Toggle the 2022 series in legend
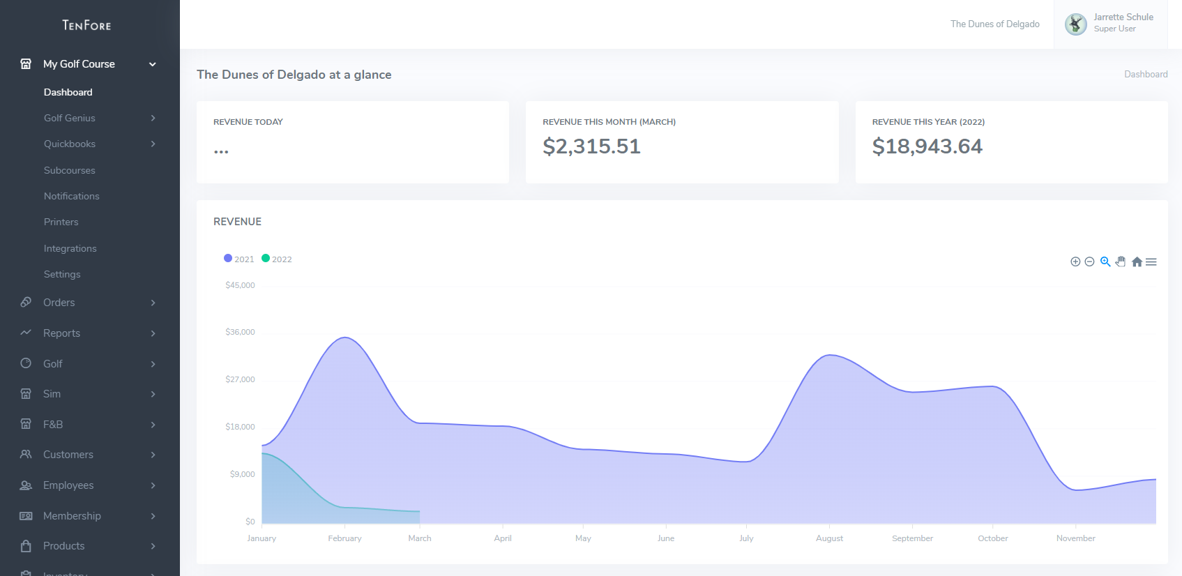This screenshot has width=1182, height=576. (x=277, y=259)
